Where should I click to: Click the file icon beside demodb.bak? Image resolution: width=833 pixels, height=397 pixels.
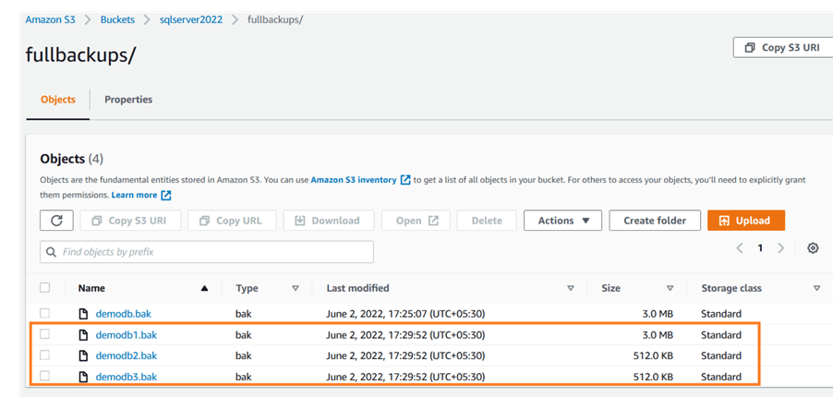click(83, 314)
